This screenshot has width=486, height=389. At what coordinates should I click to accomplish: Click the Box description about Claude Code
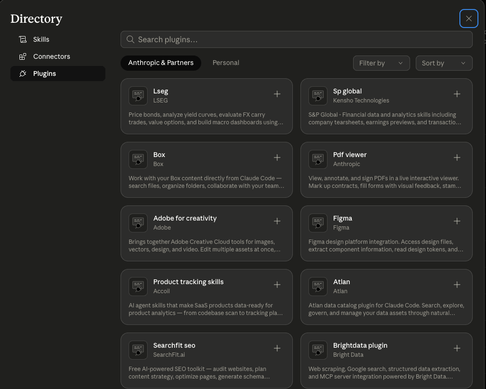[x=206, y=182]
